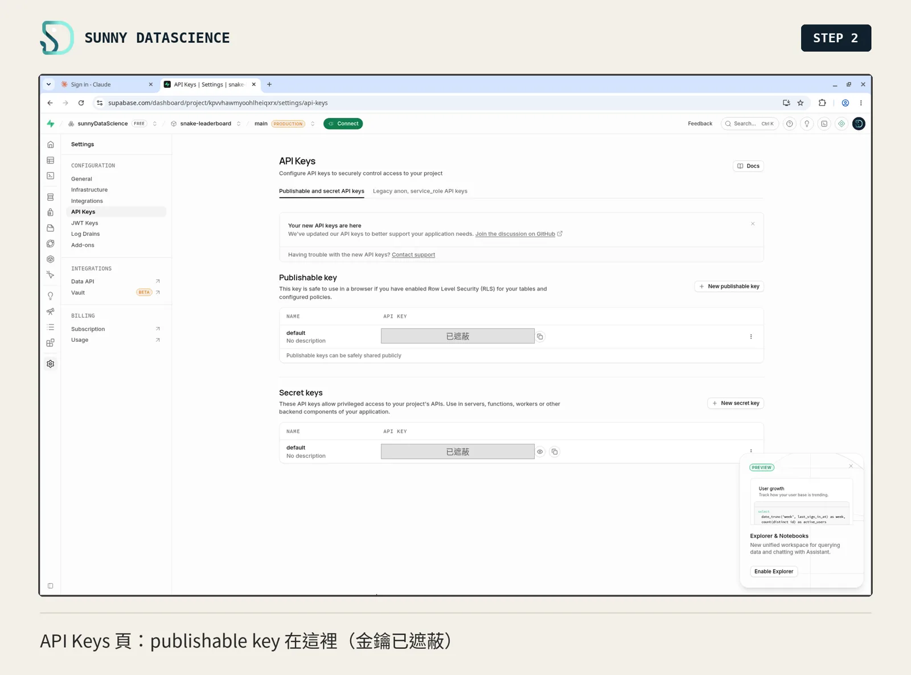This screenshot has height=675, width=911.
Task: Open the Integrations icon in sidebar
Action: point(51,343)
